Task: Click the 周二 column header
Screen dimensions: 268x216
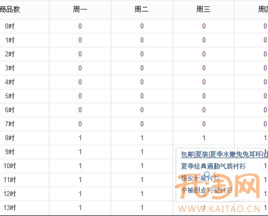Action: coord(141,9)
